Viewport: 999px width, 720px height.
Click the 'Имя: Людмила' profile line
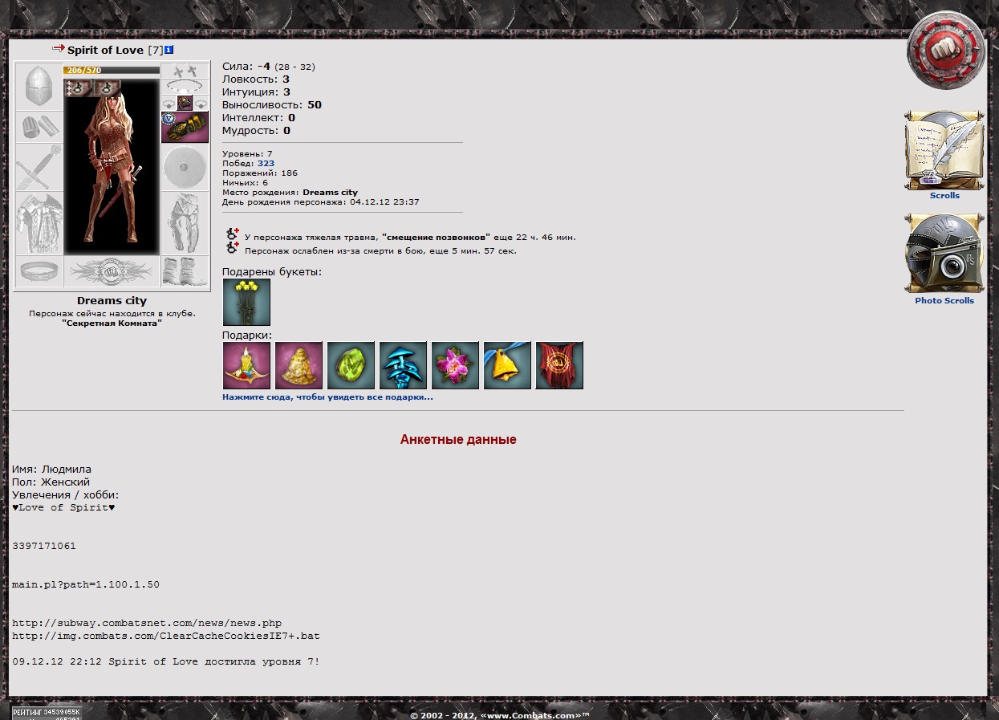51,470
